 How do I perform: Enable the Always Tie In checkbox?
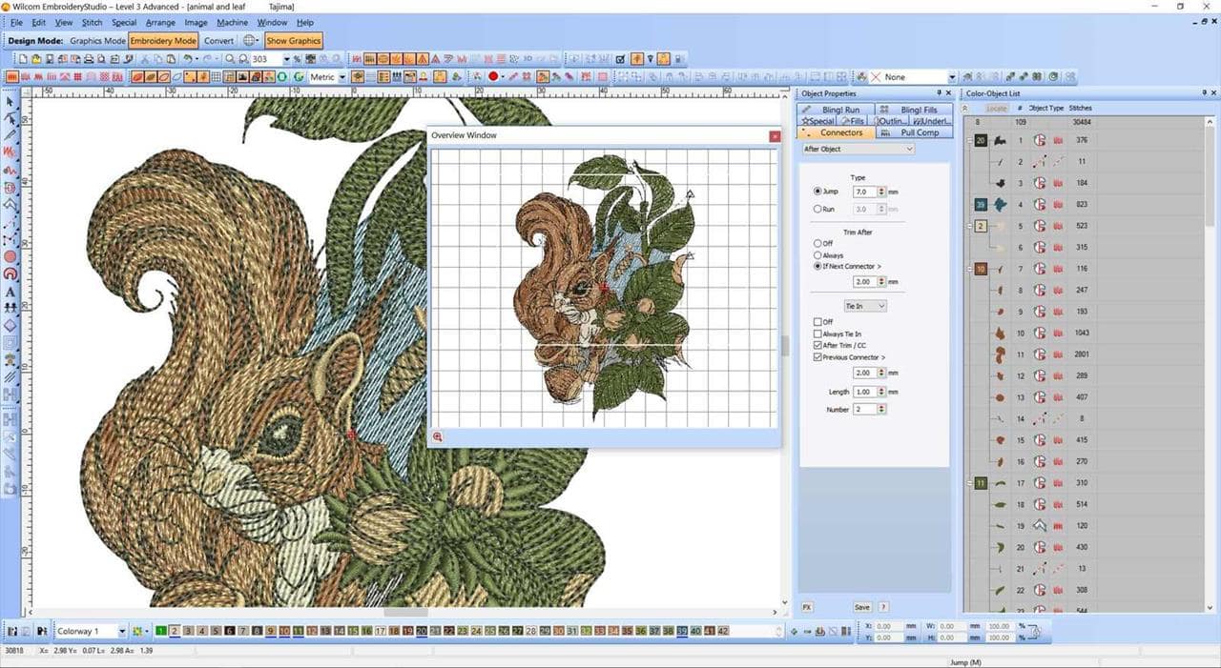click(817, 334)
